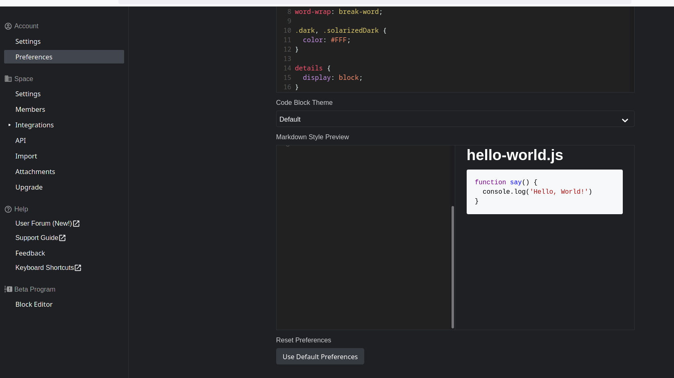This screenshot has width=674, height=378.
Task: Click Use Default Preferences button
Action: tap(320, 357)
